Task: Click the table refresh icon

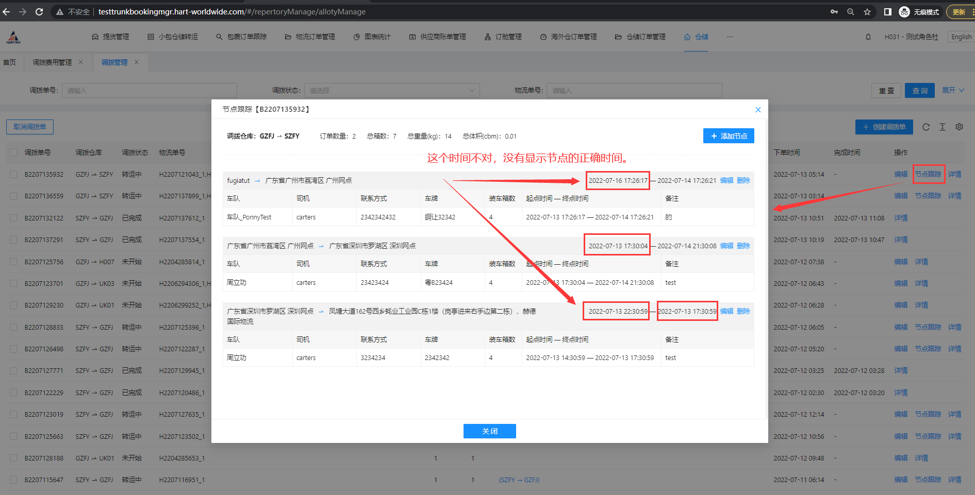Action: click(x=926, y=127)
